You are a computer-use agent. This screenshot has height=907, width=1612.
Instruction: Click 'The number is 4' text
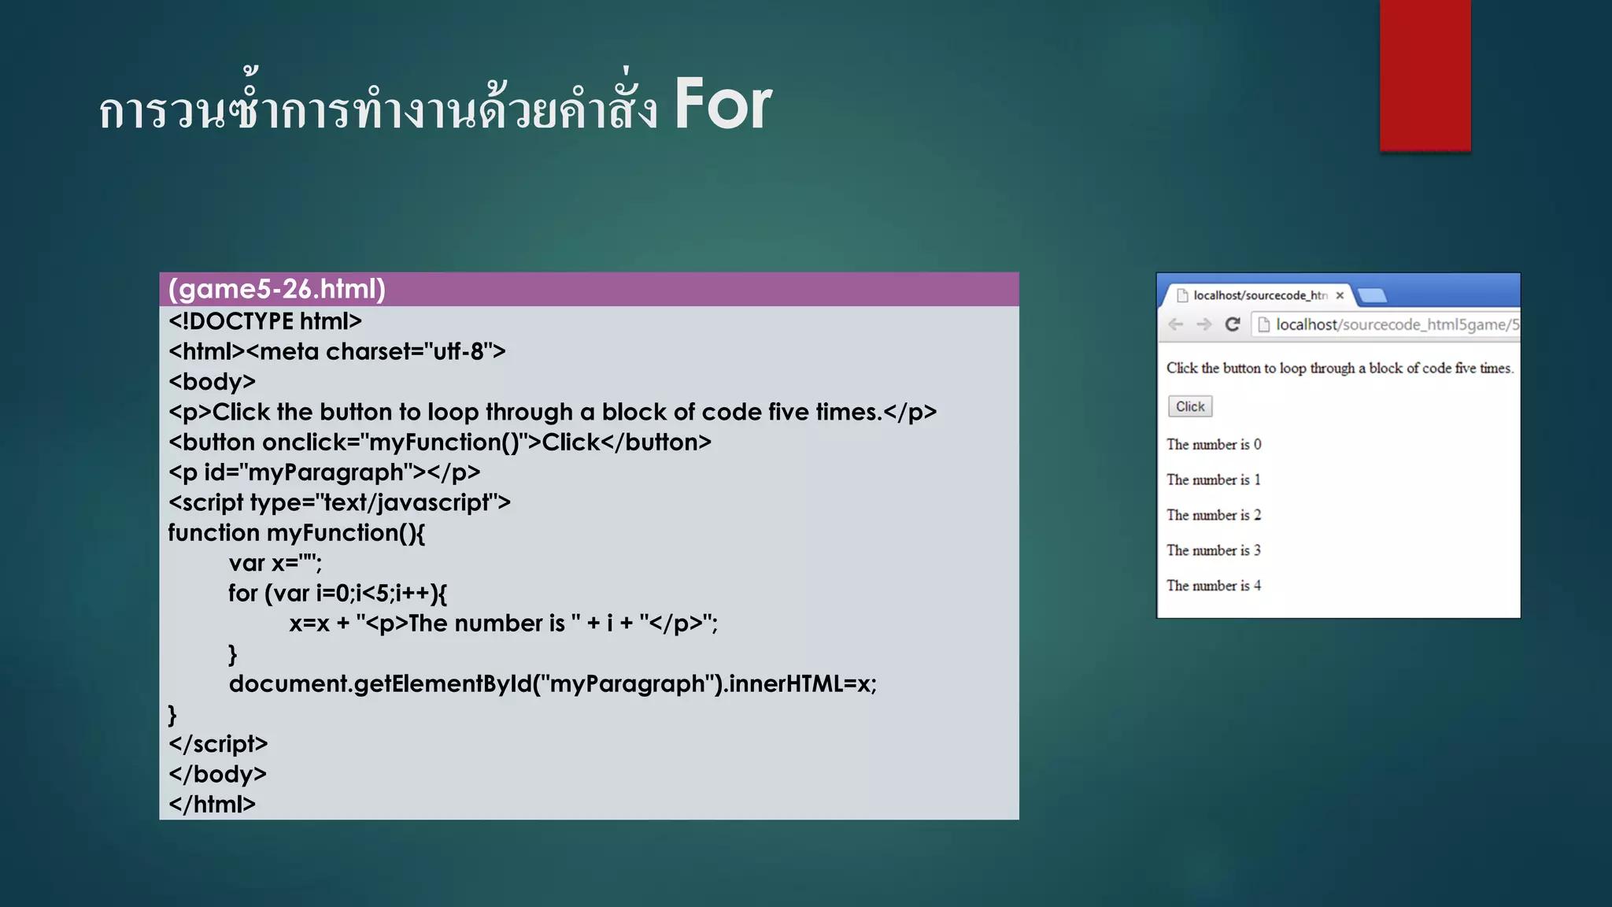[x=1214, y=586]
